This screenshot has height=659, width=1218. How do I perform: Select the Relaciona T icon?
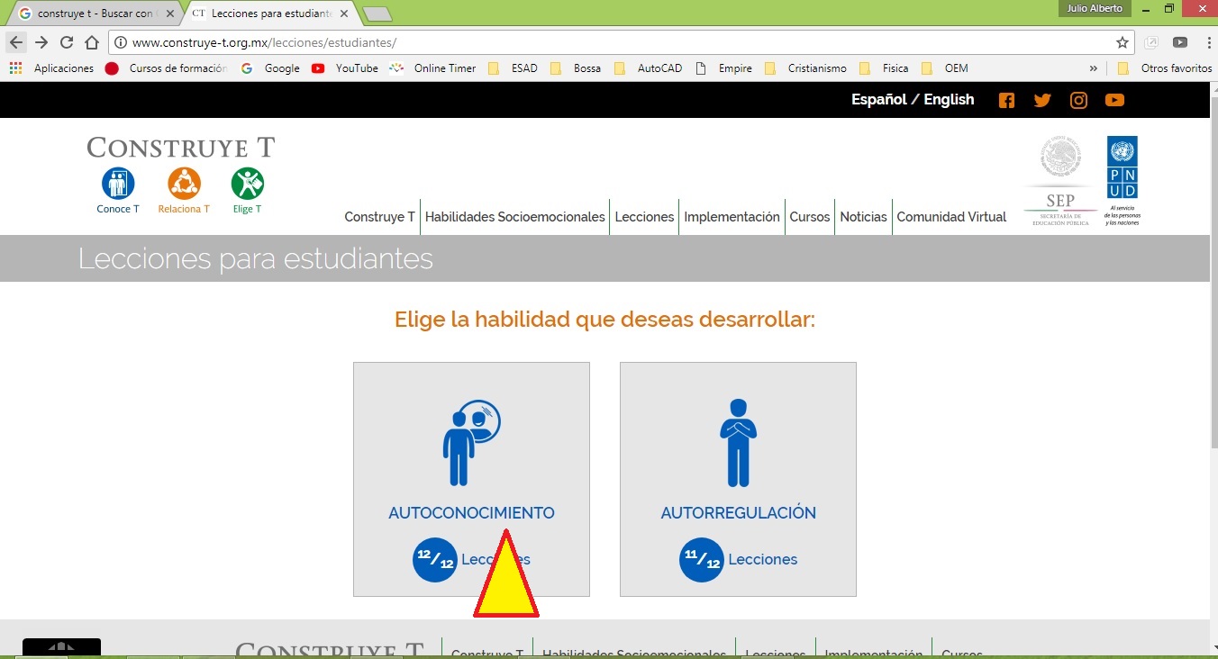pos(183,184)
